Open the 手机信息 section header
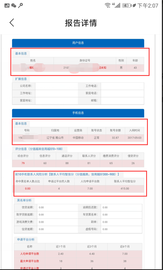 (78, 113)
